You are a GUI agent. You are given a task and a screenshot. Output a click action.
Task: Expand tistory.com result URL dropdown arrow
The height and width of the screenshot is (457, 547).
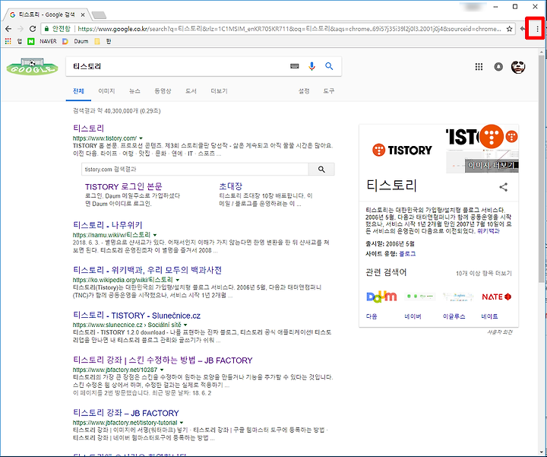141,138
